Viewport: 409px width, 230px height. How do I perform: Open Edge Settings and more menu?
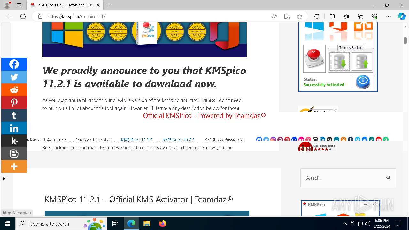[x=389, y=16]
